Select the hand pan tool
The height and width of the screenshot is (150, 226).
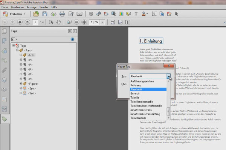tap(58, 22)
